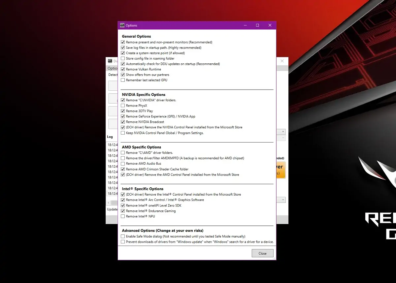Check Remove Intel NPU option
The image size is (396, 283).
click(123, 216)
